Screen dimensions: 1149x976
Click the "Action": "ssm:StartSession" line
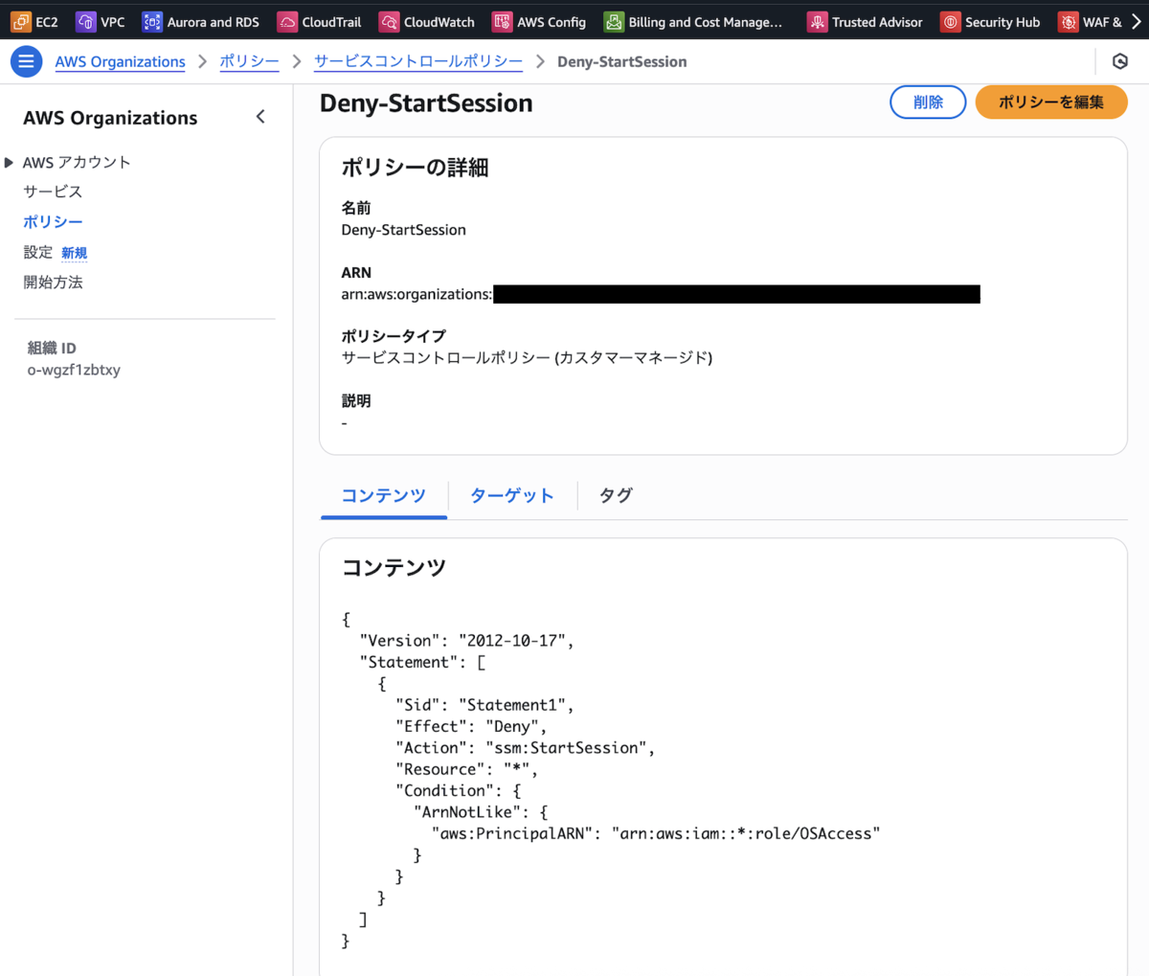pos(526,748)
